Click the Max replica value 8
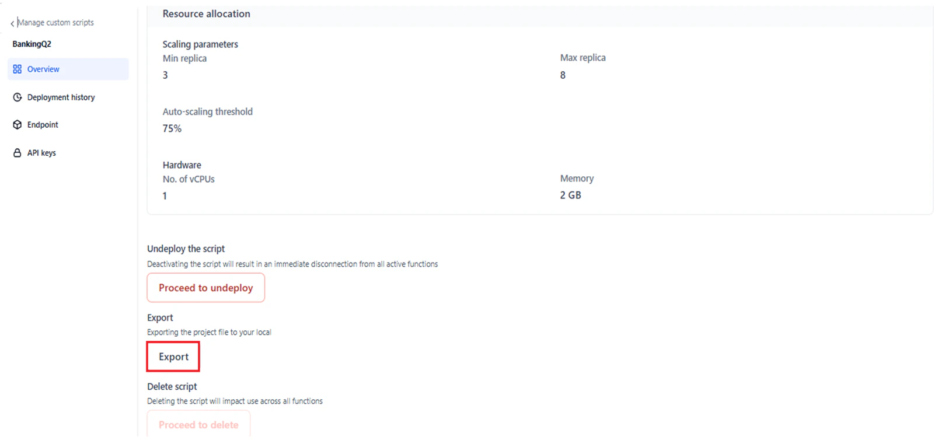942x447 pixels. (562, 75)
